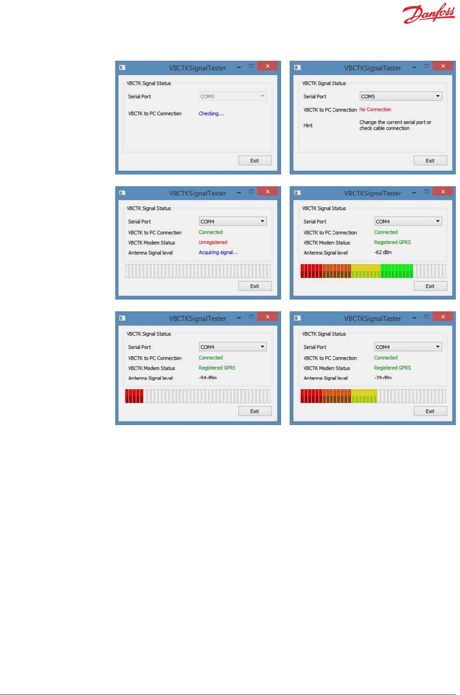Click the app icon in the -74 dBm window title bar
The image size is (460, 695).
(297, 318)
